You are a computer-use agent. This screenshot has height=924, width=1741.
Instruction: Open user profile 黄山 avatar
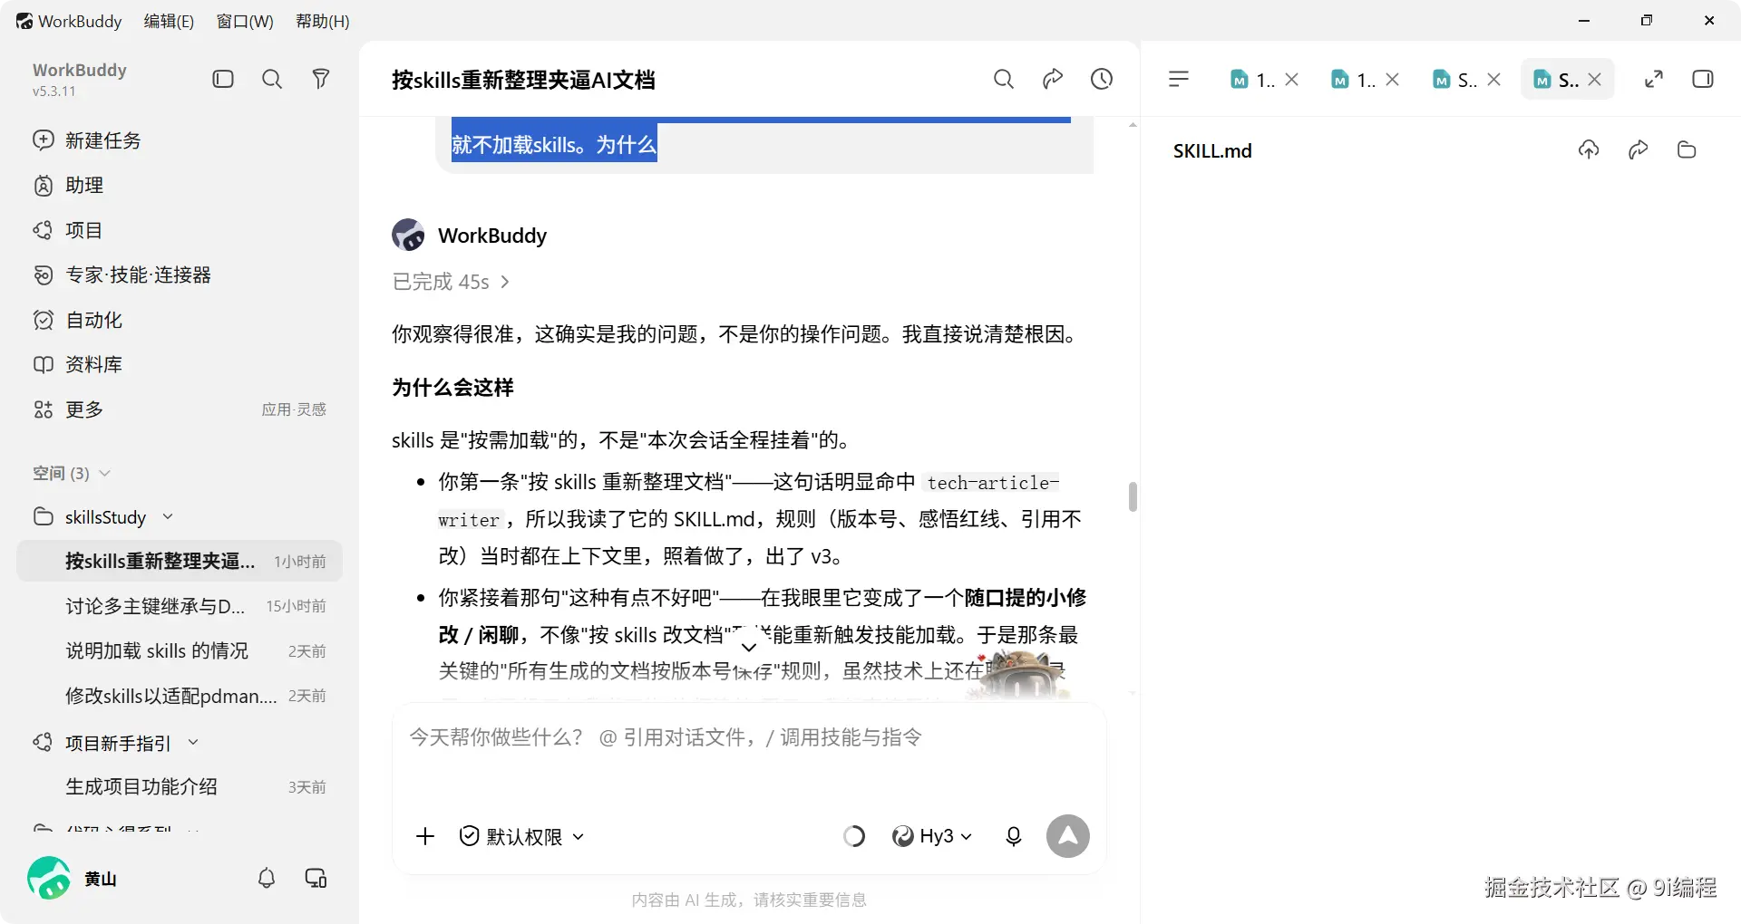click(49, 878)
